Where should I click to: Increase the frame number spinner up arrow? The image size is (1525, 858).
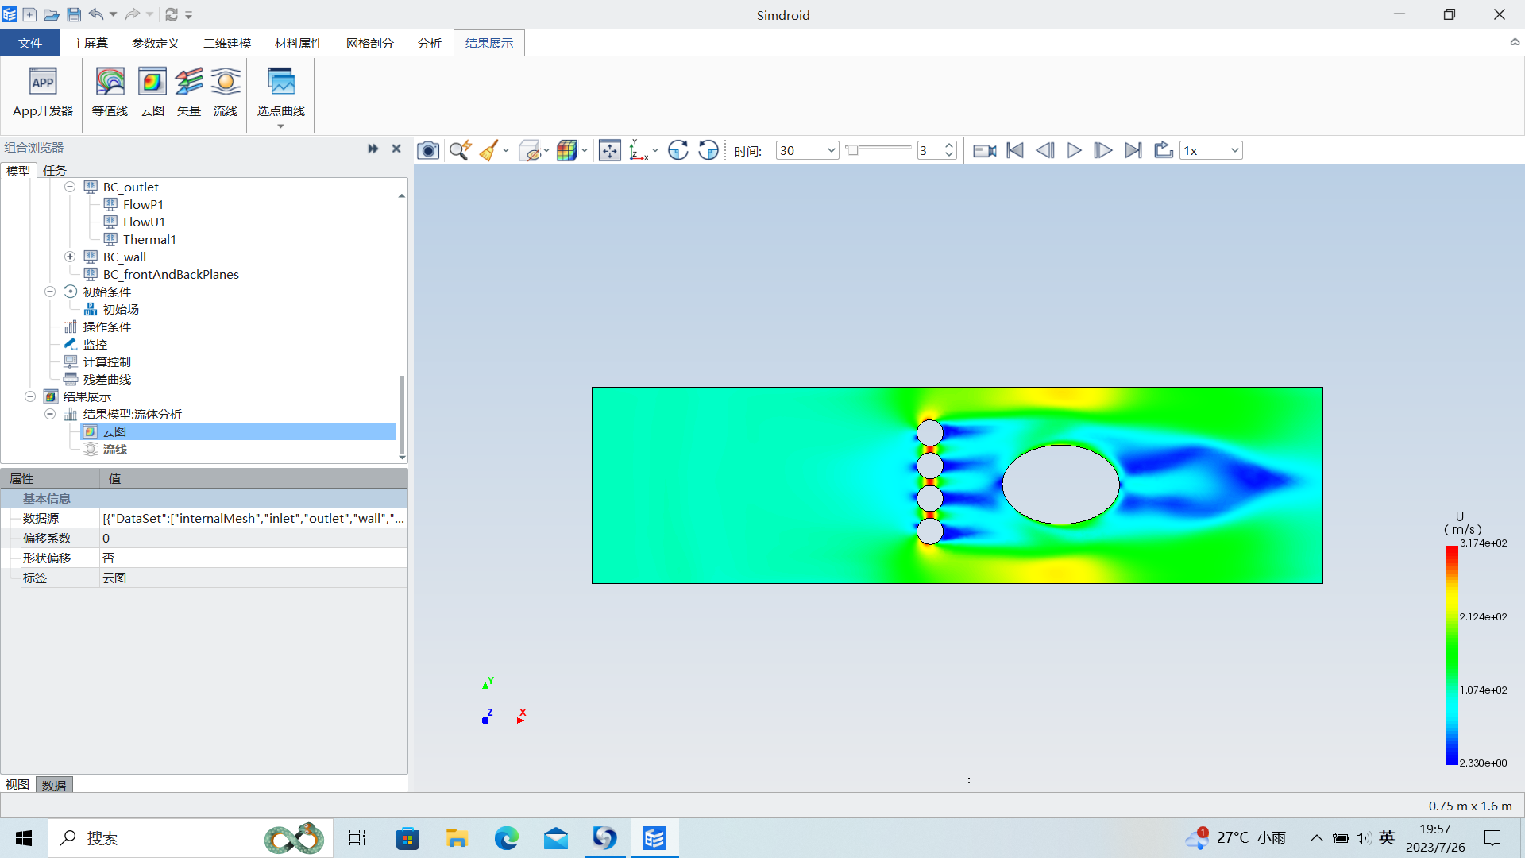coord(949,146)
